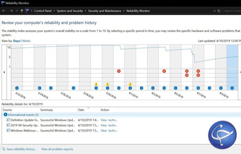Sort by the Source column header
241x154 pixels.
[21, 110]
